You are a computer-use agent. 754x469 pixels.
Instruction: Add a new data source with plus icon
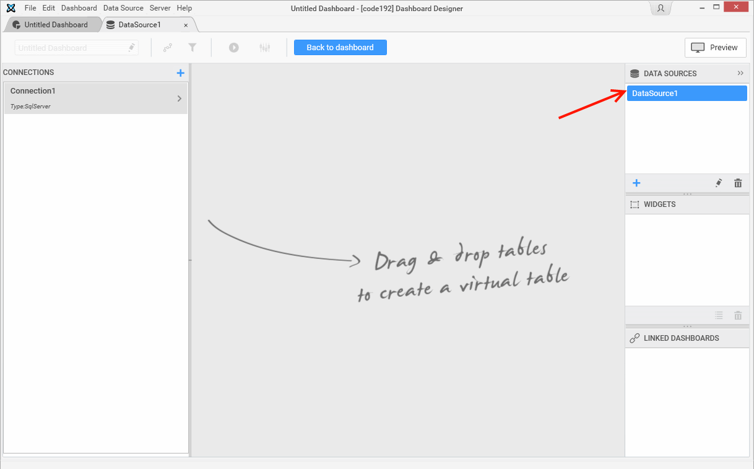pos(636,183)
